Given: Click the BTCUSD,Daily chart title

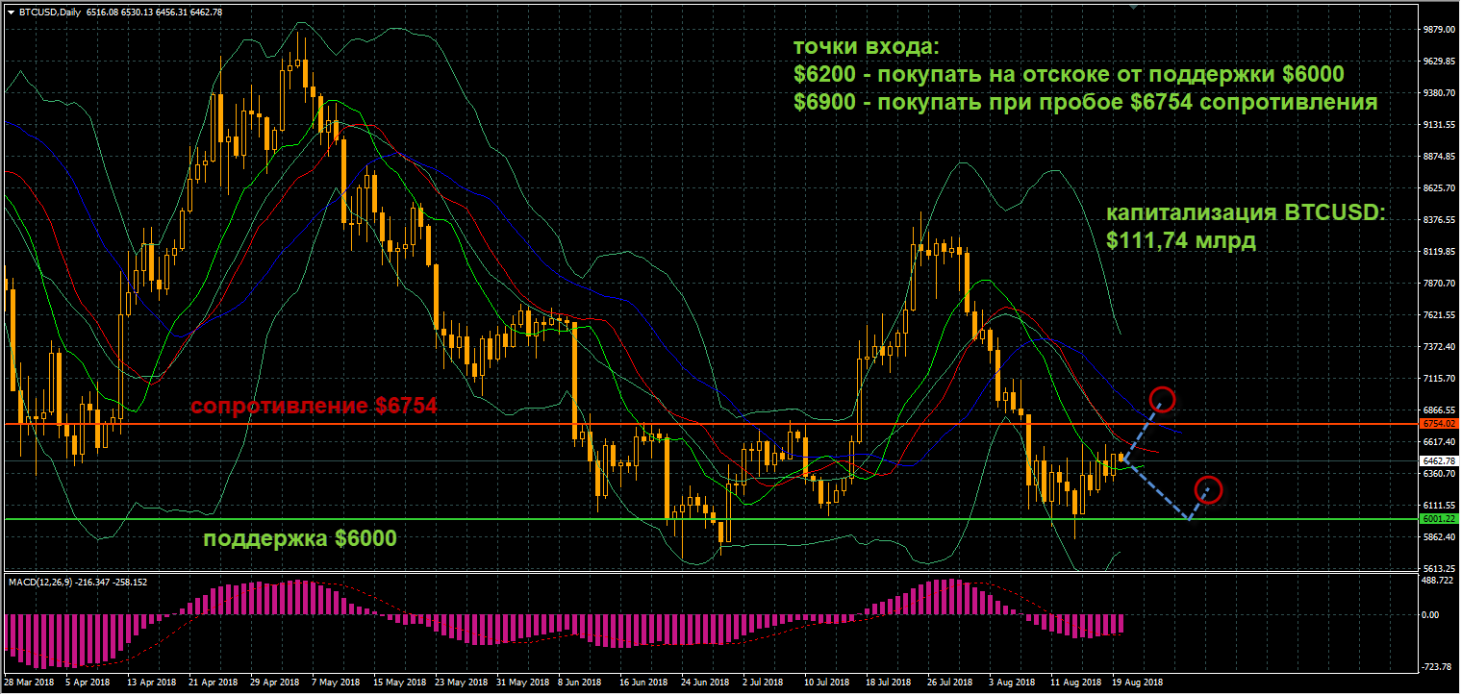Looking at the screenshot, I should [50, 12].
